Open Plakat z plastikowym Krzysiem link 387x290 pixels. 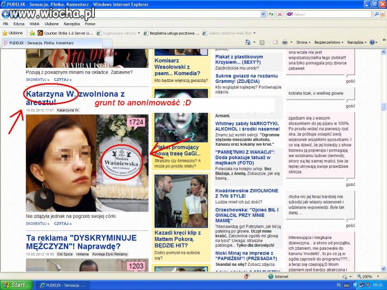pos(239,59)
